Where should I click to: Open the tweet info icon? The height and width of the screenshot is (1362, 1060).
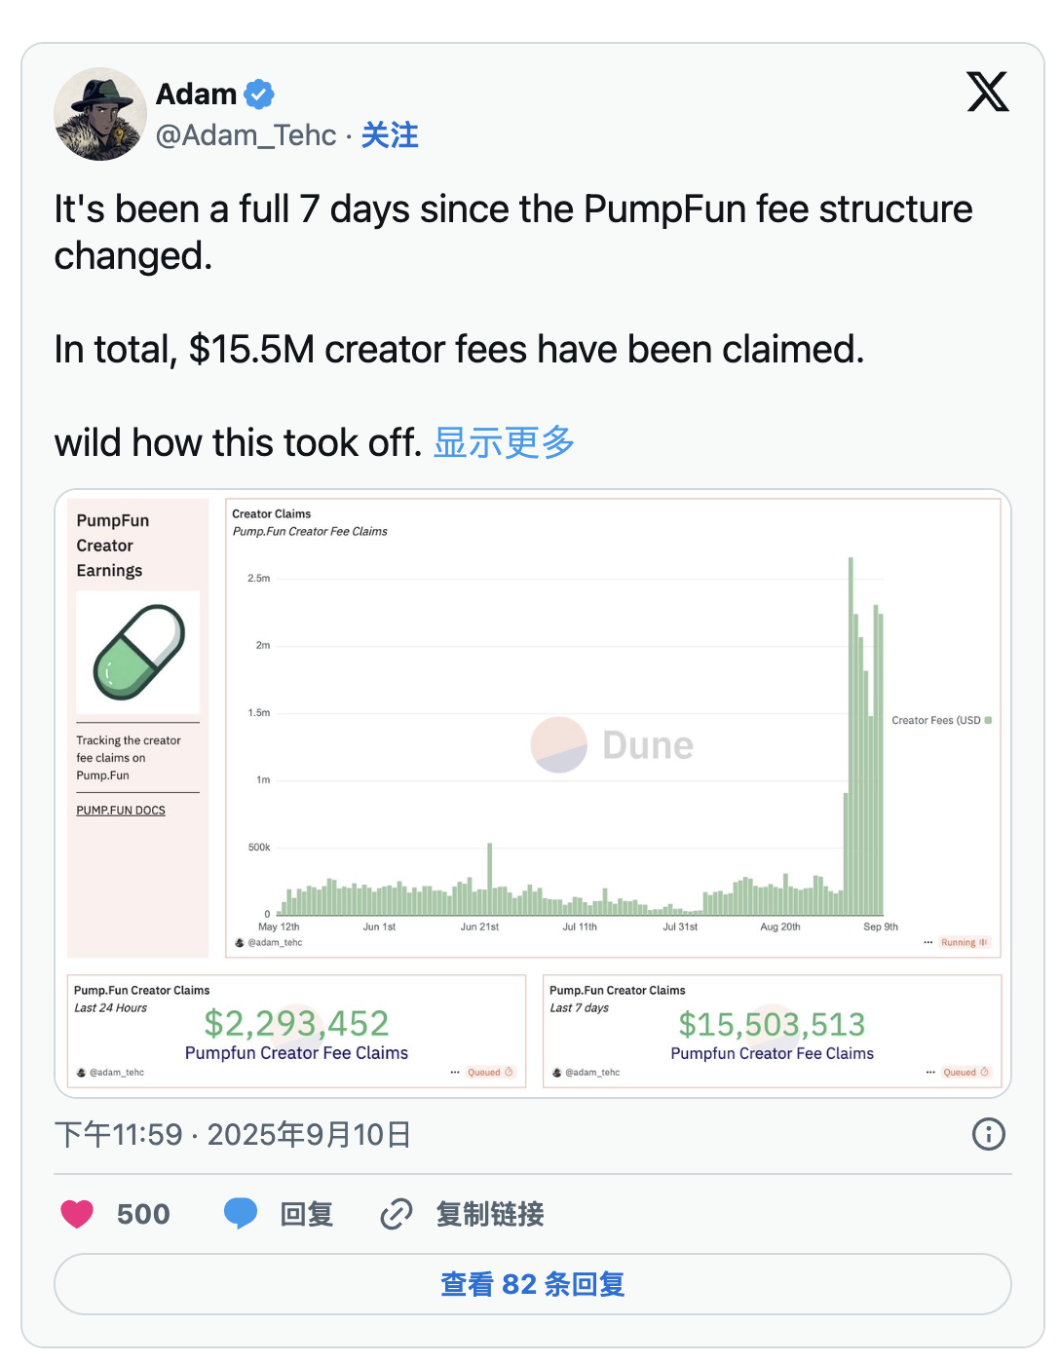(x=988, y=1134)
